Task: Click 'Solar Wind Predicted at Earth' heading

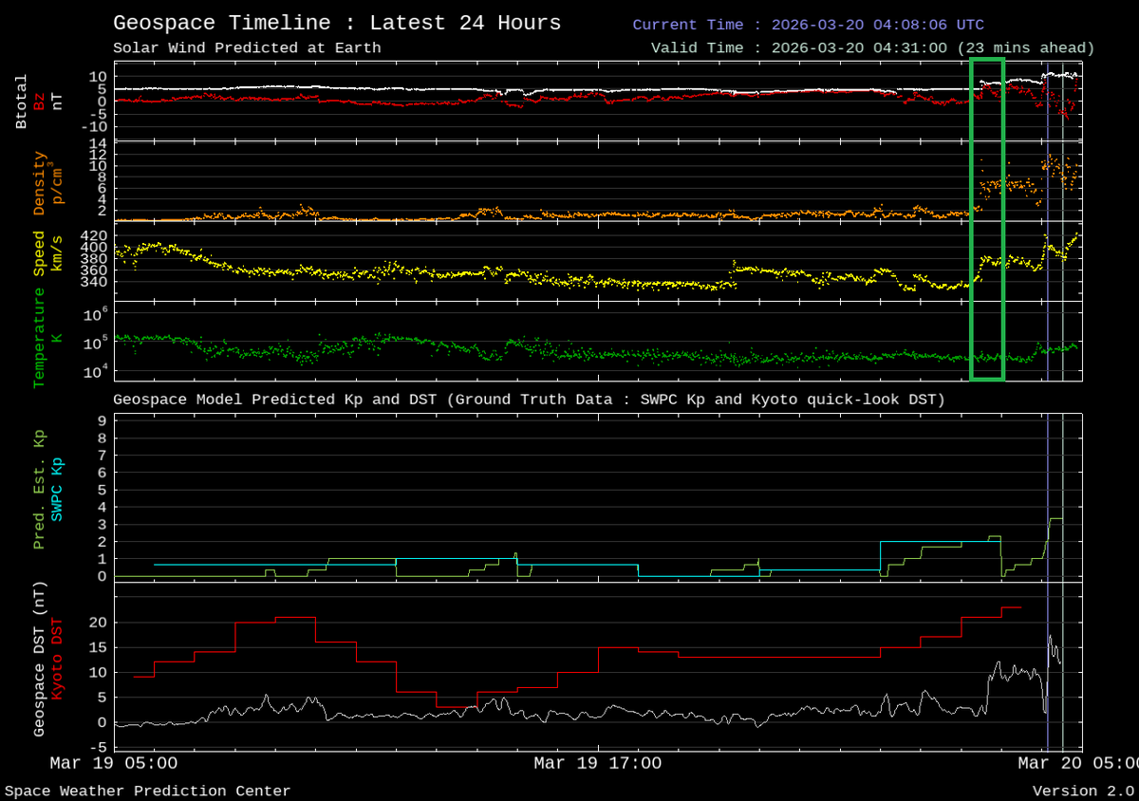Action: pyautogui.click(x=247, y=47)
